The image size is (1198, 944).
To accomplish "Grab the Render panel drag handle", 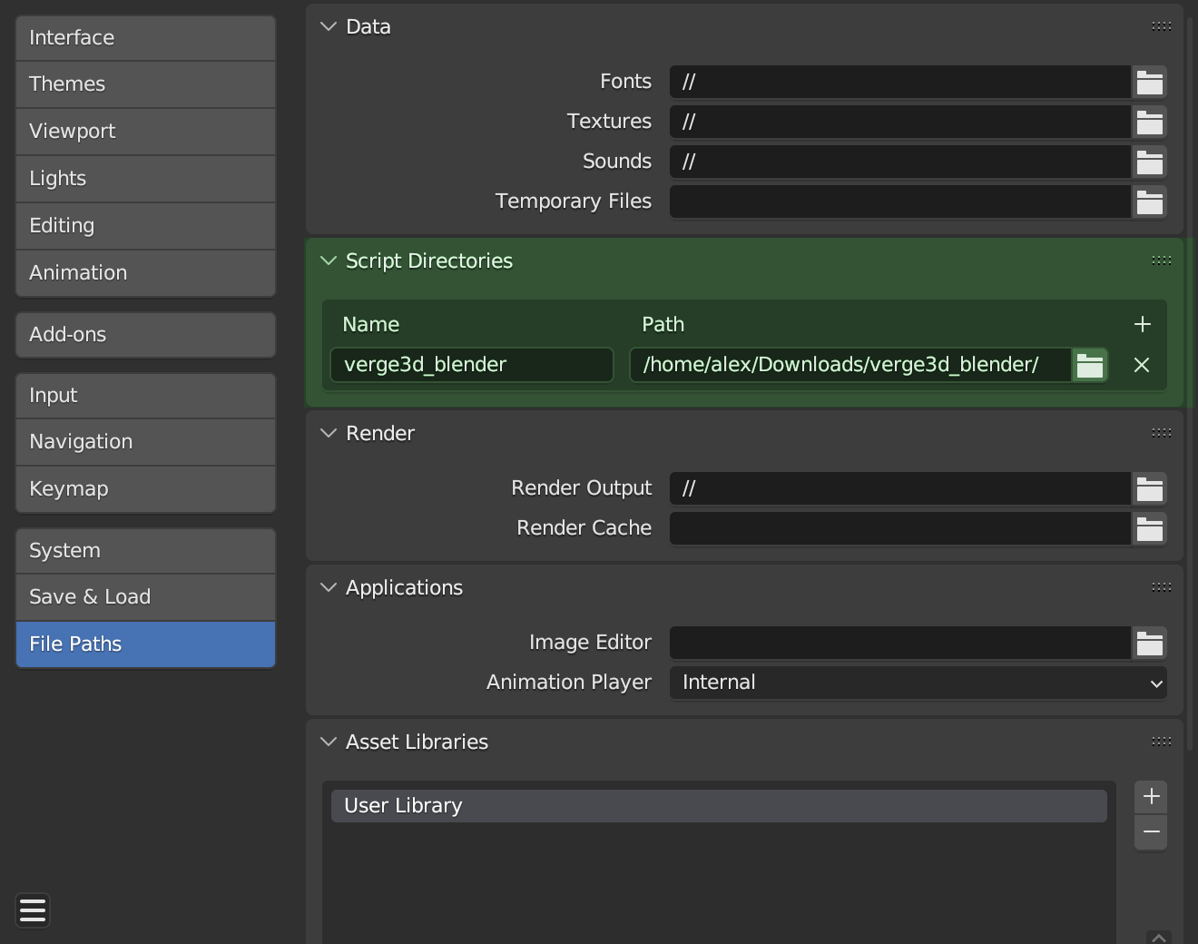I will (1161, 433).
